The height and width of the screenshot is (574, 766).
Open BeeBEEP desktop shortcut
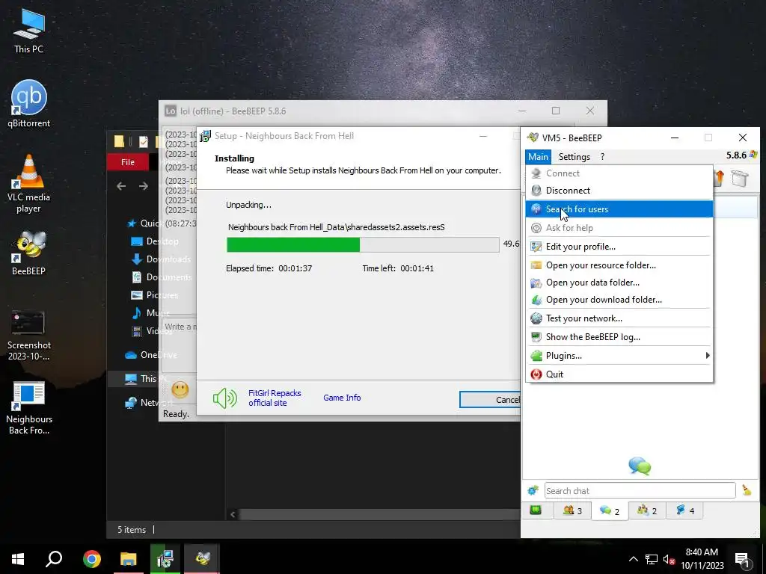(x=29, y=253)
